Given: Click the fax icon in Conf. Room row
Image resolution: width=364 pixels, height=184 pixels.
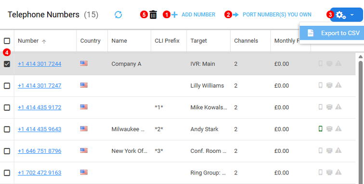Looking at the screenshot, I should coord(329,151).
